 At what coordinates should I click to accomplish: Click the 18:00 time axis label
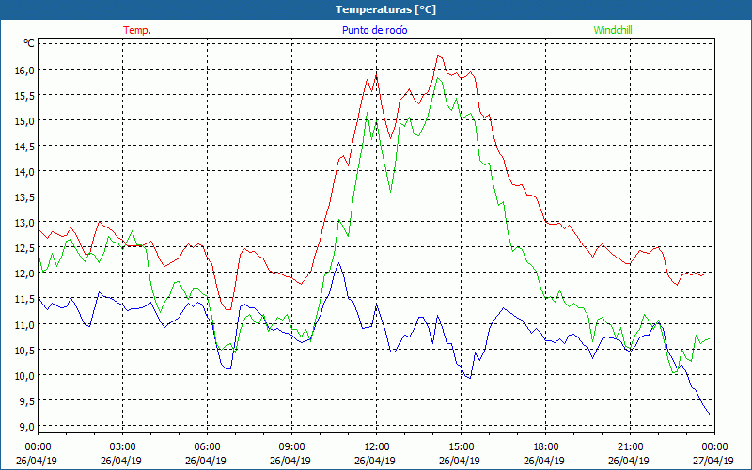pyautogui.click(x=546, y=446)
